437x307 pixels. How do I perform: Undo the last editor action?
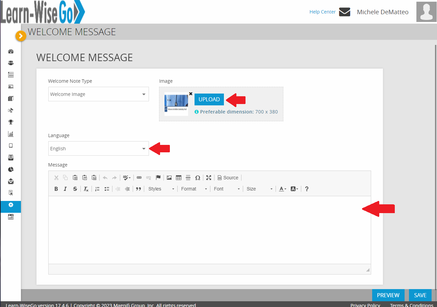coord(105,177)
